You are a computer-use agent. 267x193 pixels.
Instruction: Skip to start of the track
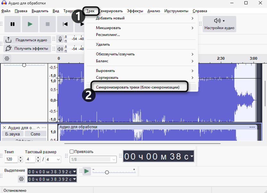(65, 24)
